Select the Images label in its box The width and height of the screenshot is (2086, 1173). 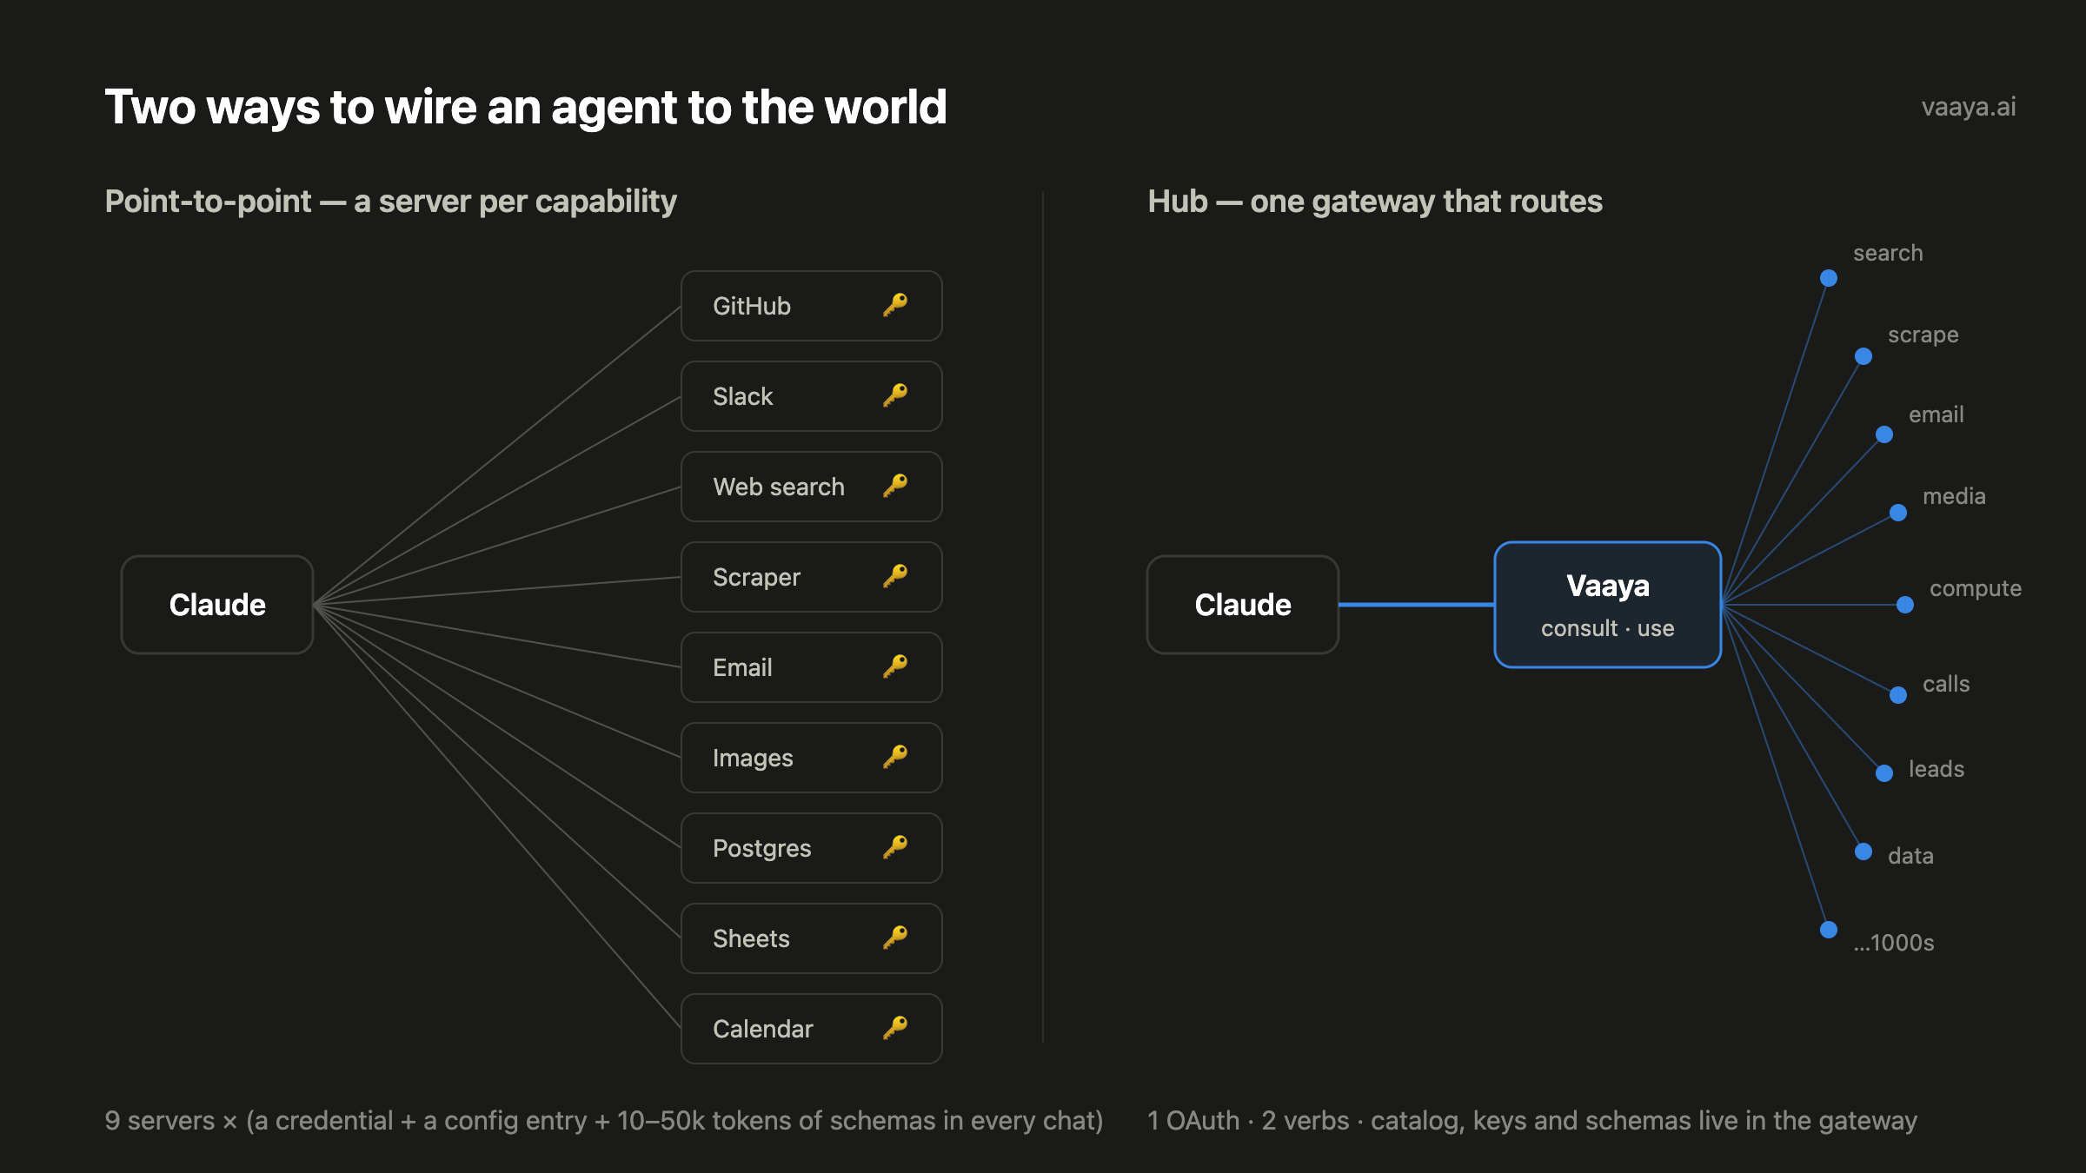[x=753, y=759]
